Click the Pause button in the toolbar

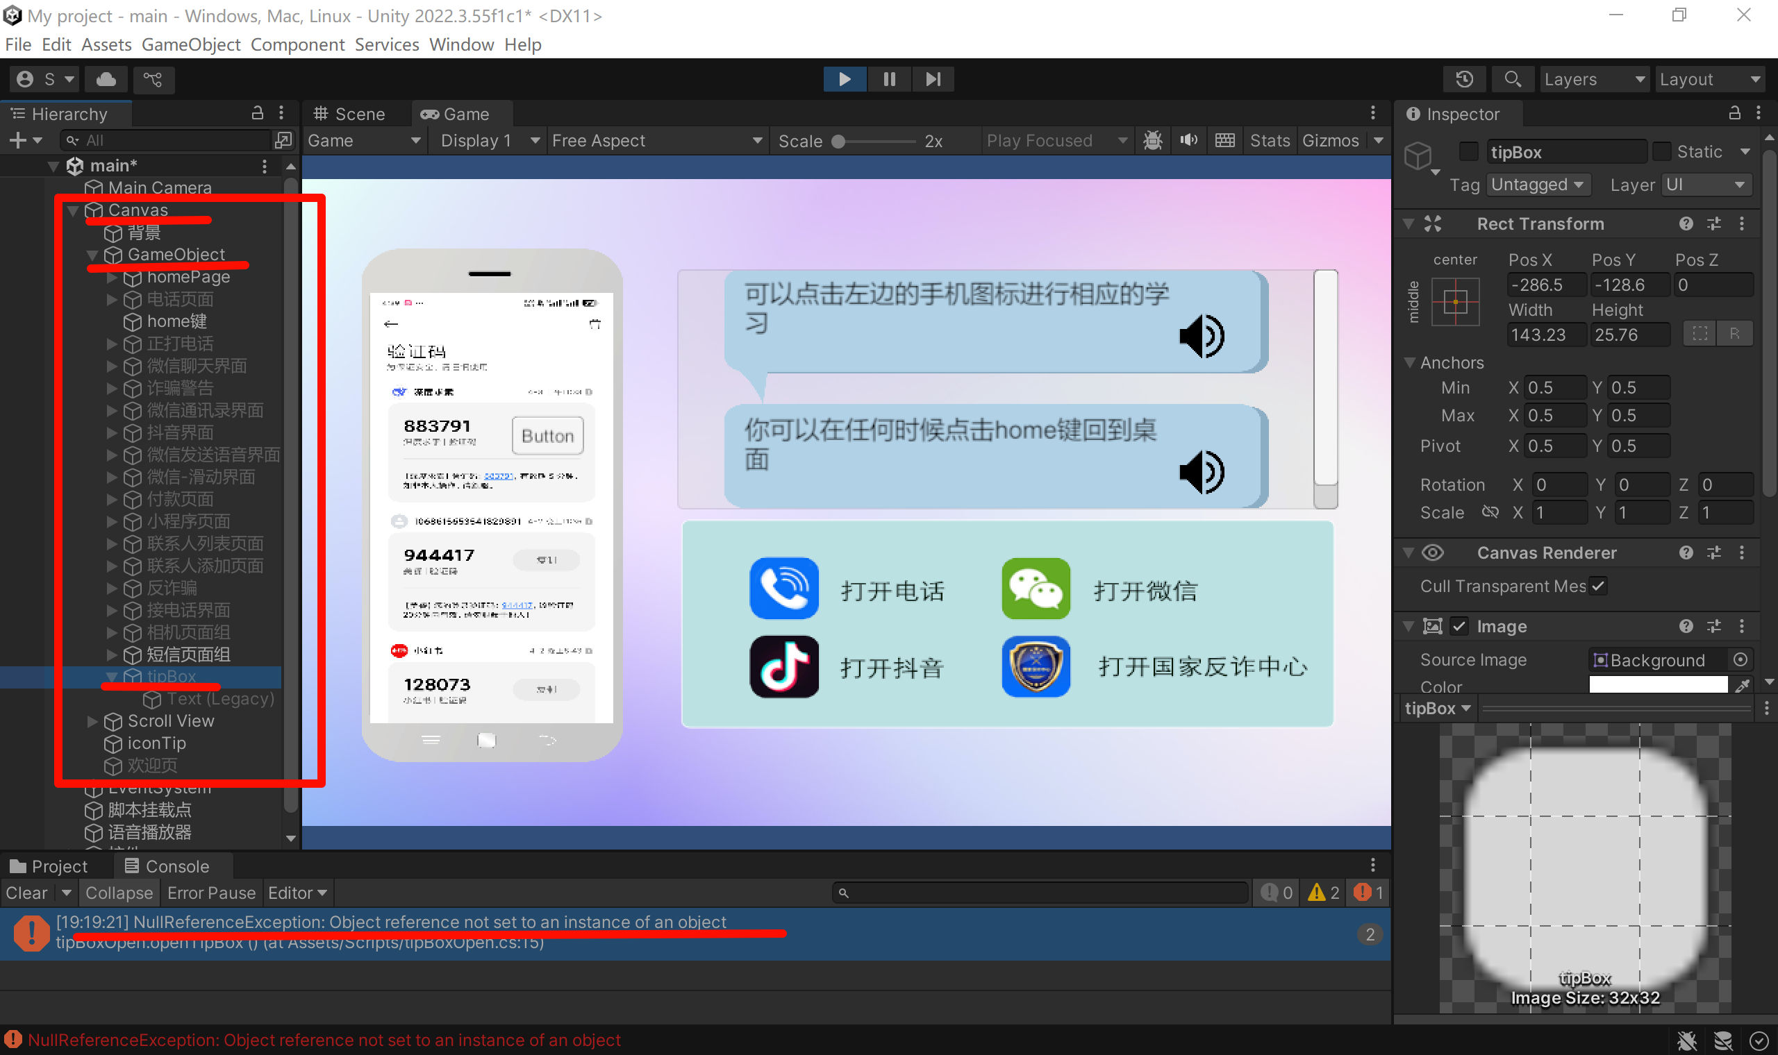(x=889, y=79)
